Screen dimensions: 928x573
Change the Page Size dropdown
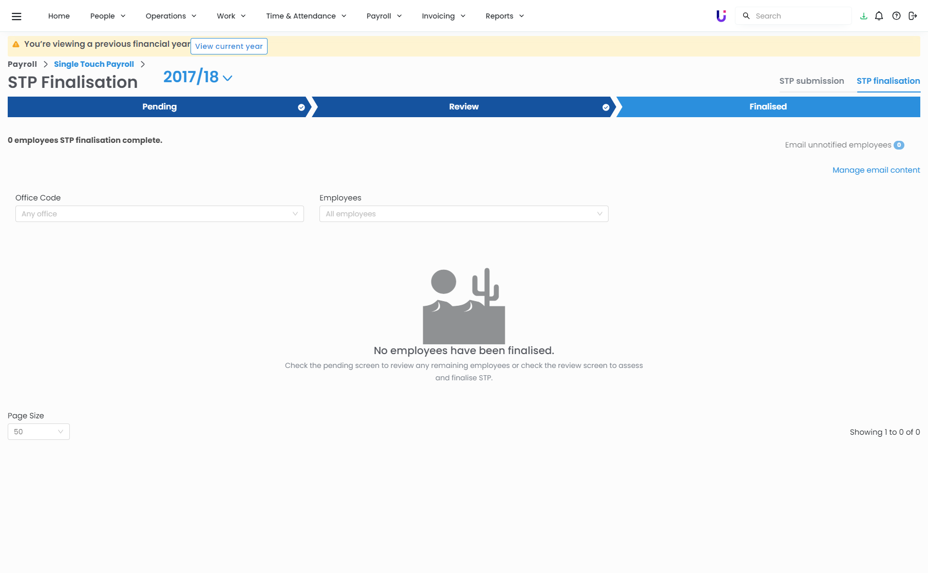(39, 432)
